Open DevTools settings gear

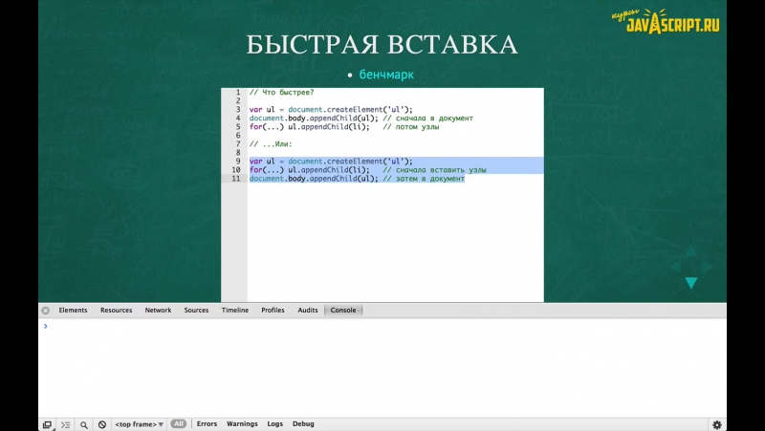tap(716, 424)
